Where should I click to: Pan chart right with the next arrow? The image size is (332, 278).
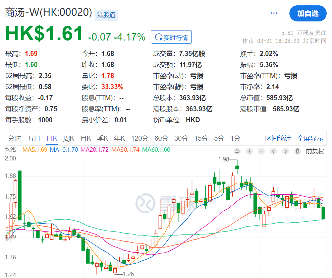[x=285, y=151]
